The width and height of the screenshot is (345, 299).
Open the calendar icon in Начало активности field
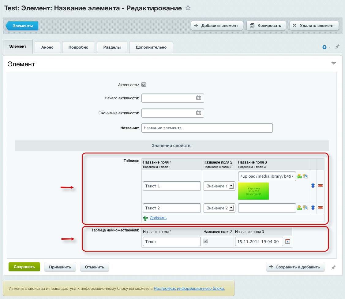[x=198, y=98]
